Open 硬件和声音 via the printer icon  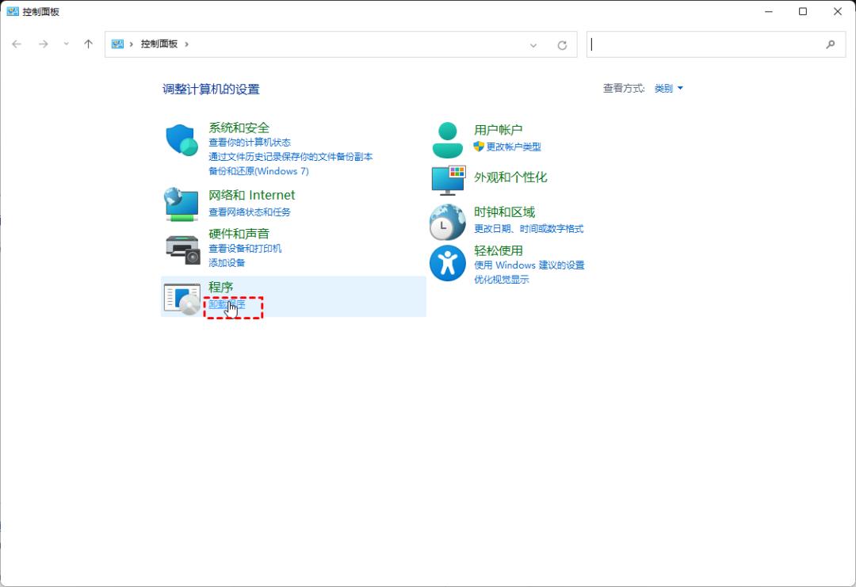(x=181, y=248)
